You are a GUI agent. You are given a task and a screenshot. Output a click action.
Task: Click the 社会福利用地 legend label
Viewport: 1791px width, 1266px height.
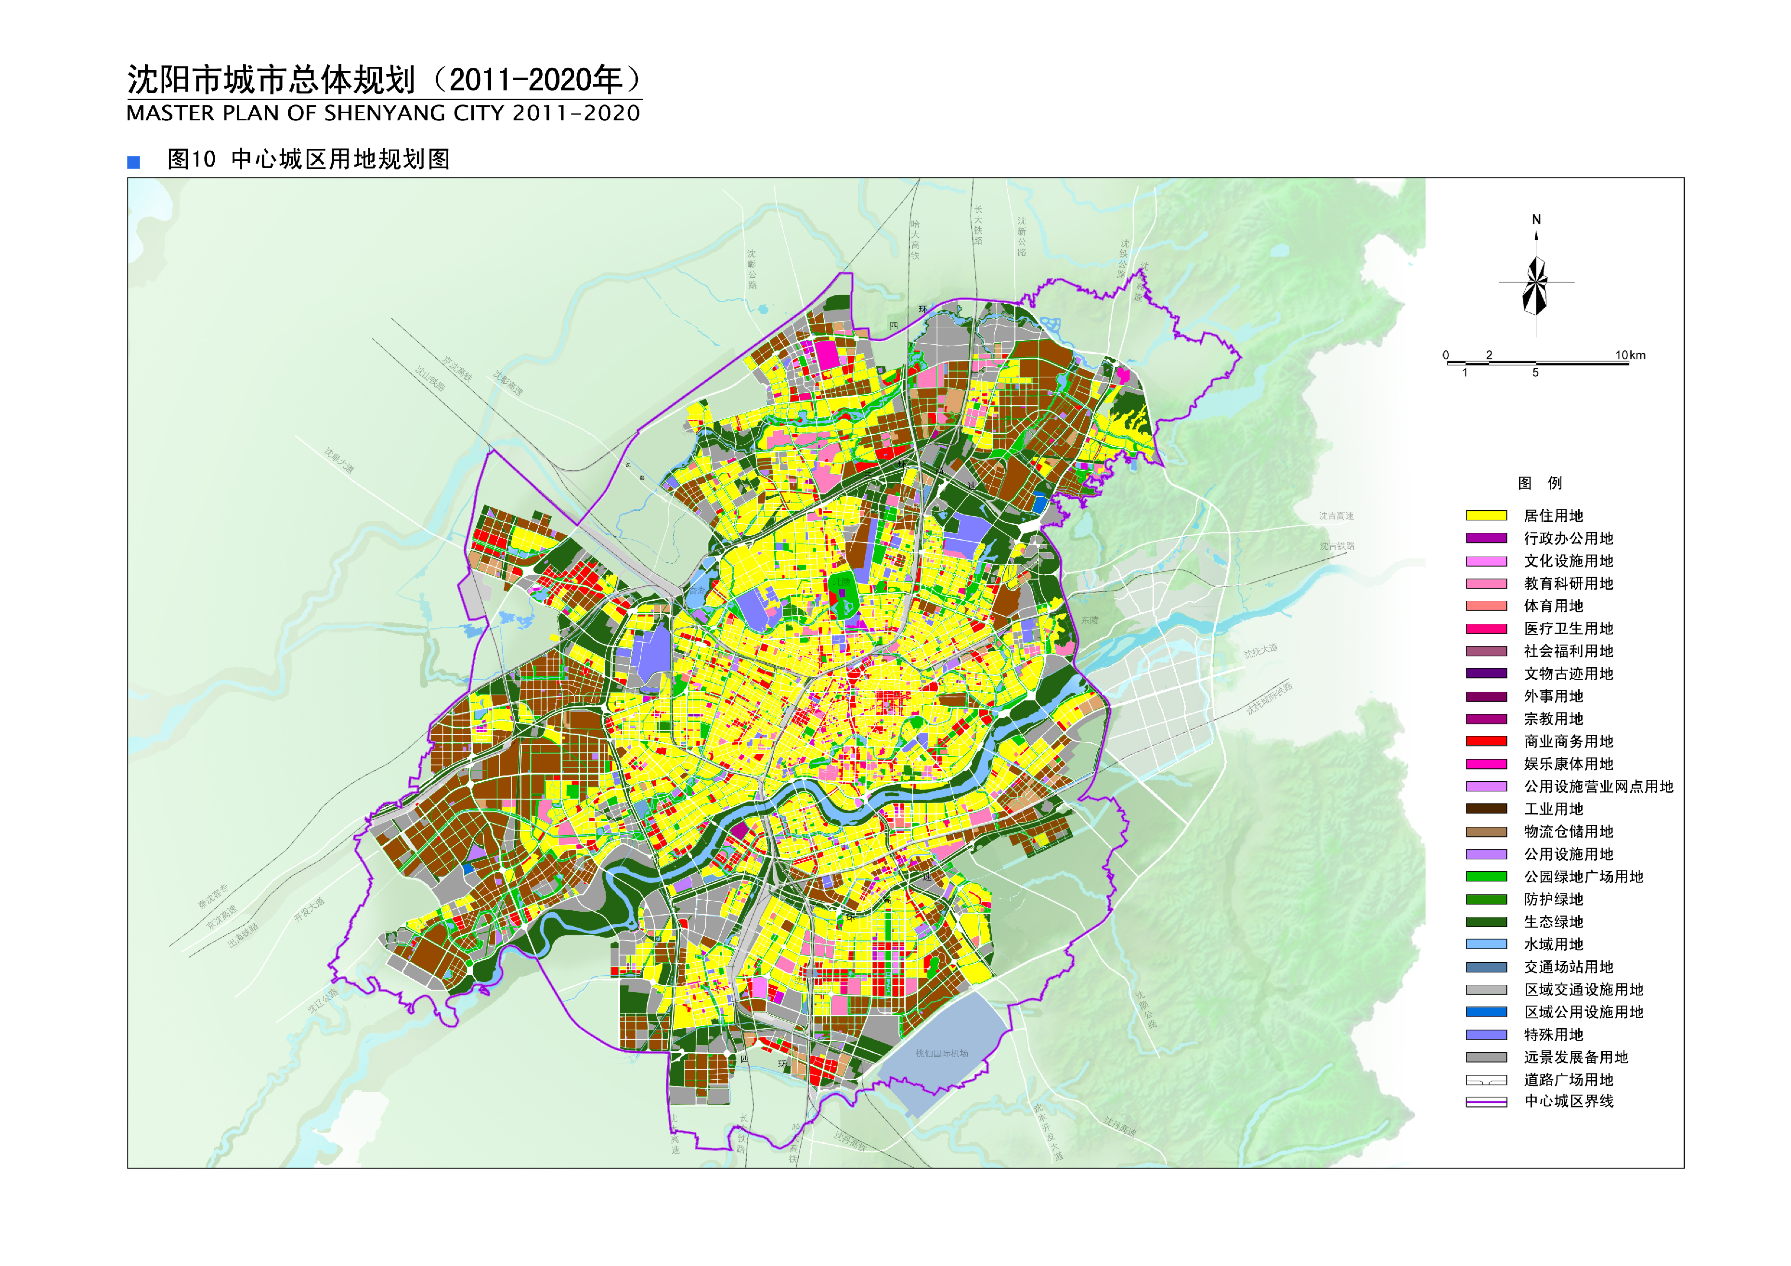[1569, 651]
